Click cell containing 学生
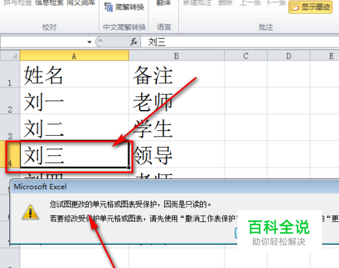The image size is (339, 268). (176, 128)
